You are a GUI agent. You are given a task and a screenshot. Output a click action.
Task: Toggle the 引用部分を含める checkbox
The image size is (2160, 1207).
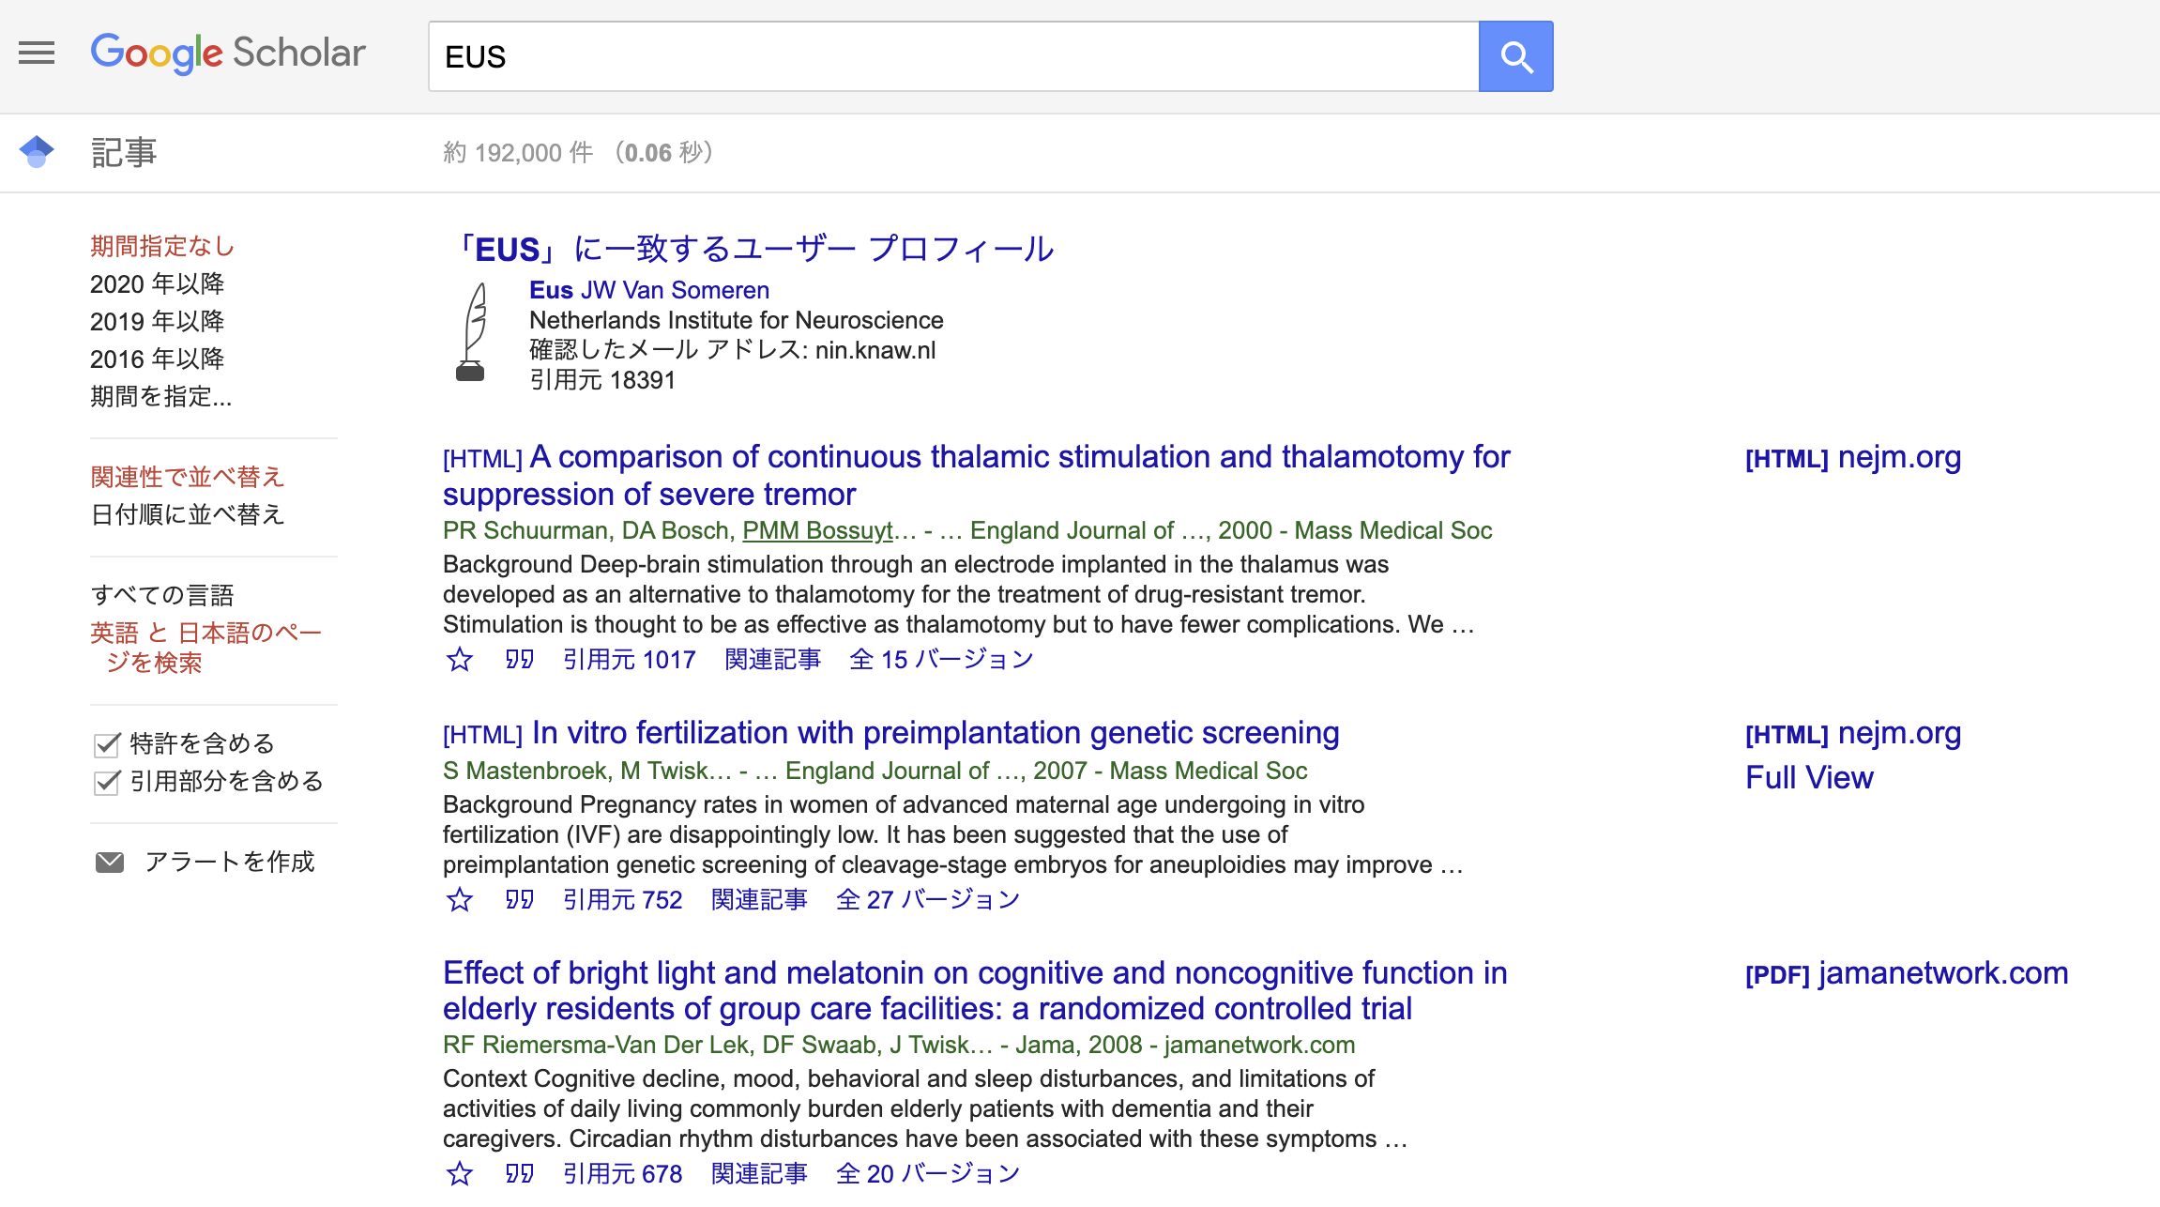click(107, 782)
